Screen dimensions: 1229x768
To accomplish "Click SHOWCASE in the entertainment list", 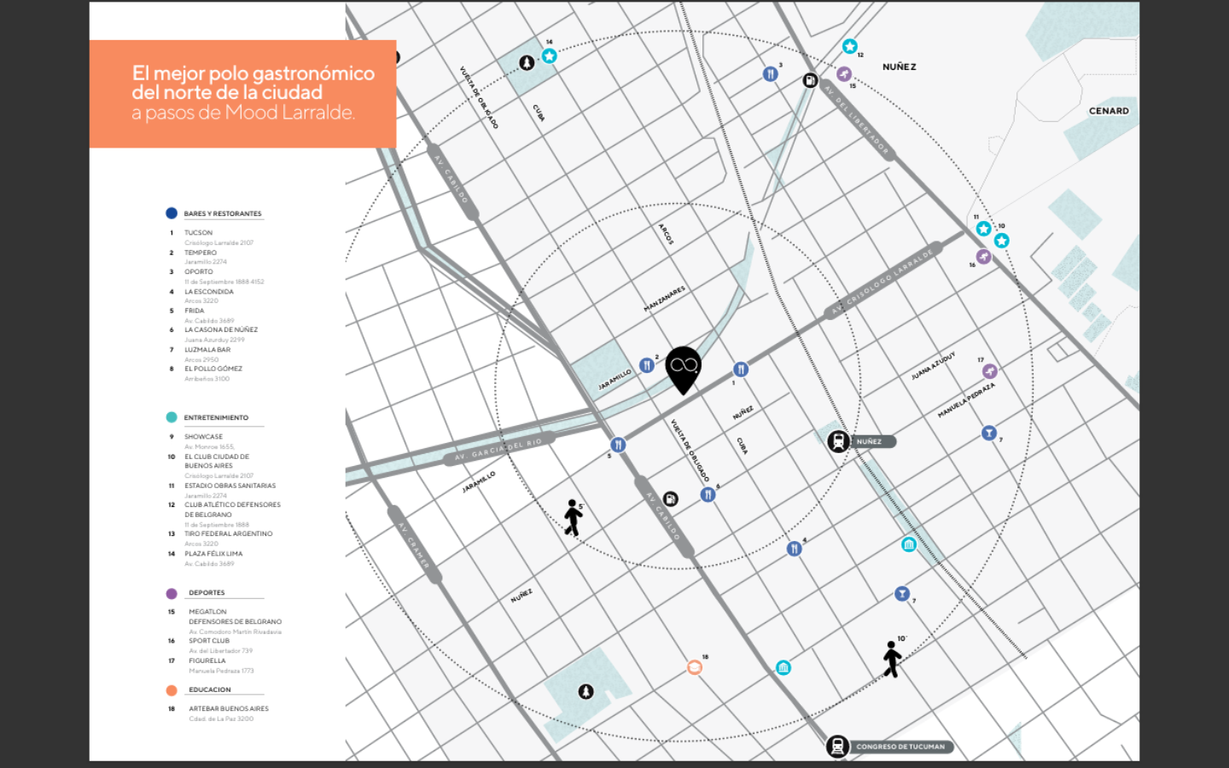I will [x=203, y=436].
